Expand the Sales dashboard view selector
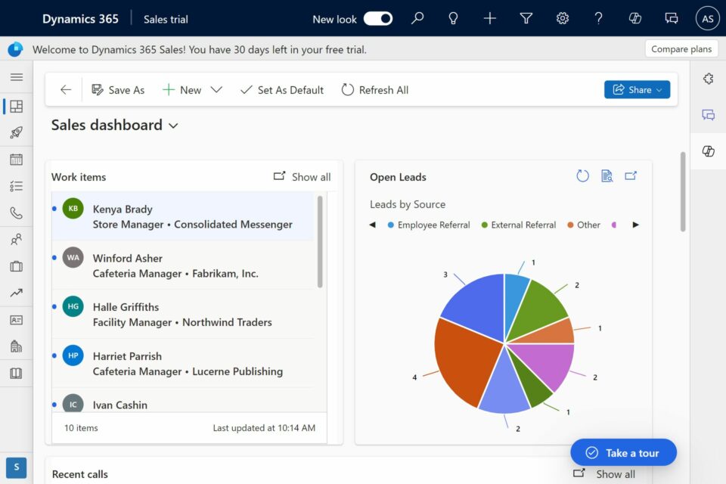This screenshot has width=726, height=484. pyautogui.click(x=173, y=126)
